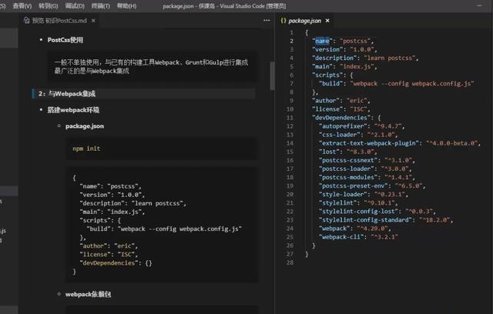493x314 pixels.
Task: Click "postcss-preset-env" entry on editor line 19
Action: pyautogui.click(x=372, y=186)
